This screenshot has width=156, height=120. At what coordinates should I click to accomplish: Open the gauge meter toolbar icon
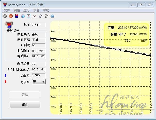tap(35, 16)
